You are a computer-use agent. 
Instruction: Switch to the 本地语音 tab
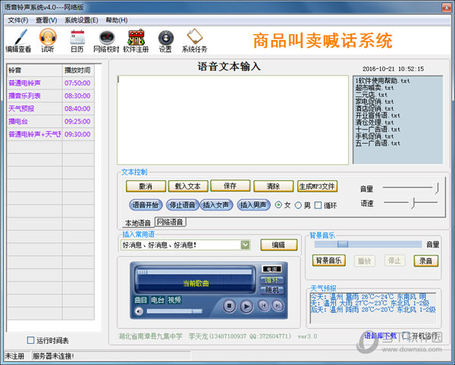pyautogui.click(x=138, y=223)
